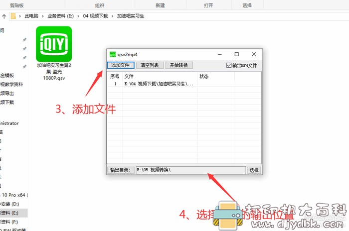The height and width of the screenshot is (231, 349).
Task: Click the 打开 ribbon group label
Action: tap(208, 5)
